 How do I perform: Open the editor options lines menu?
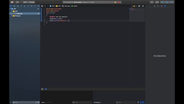pos(139,6)
